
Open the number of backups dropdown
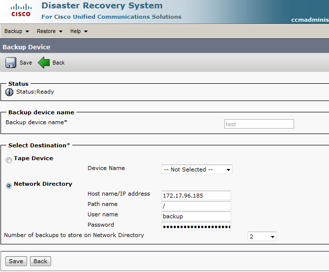click(262, 237)
